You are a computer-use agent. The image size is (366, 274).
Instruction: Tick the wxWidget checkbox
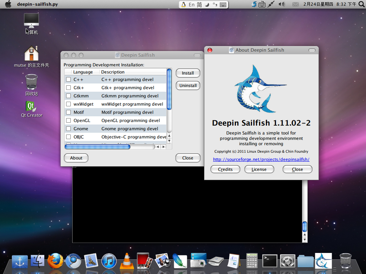click(68, 104)
